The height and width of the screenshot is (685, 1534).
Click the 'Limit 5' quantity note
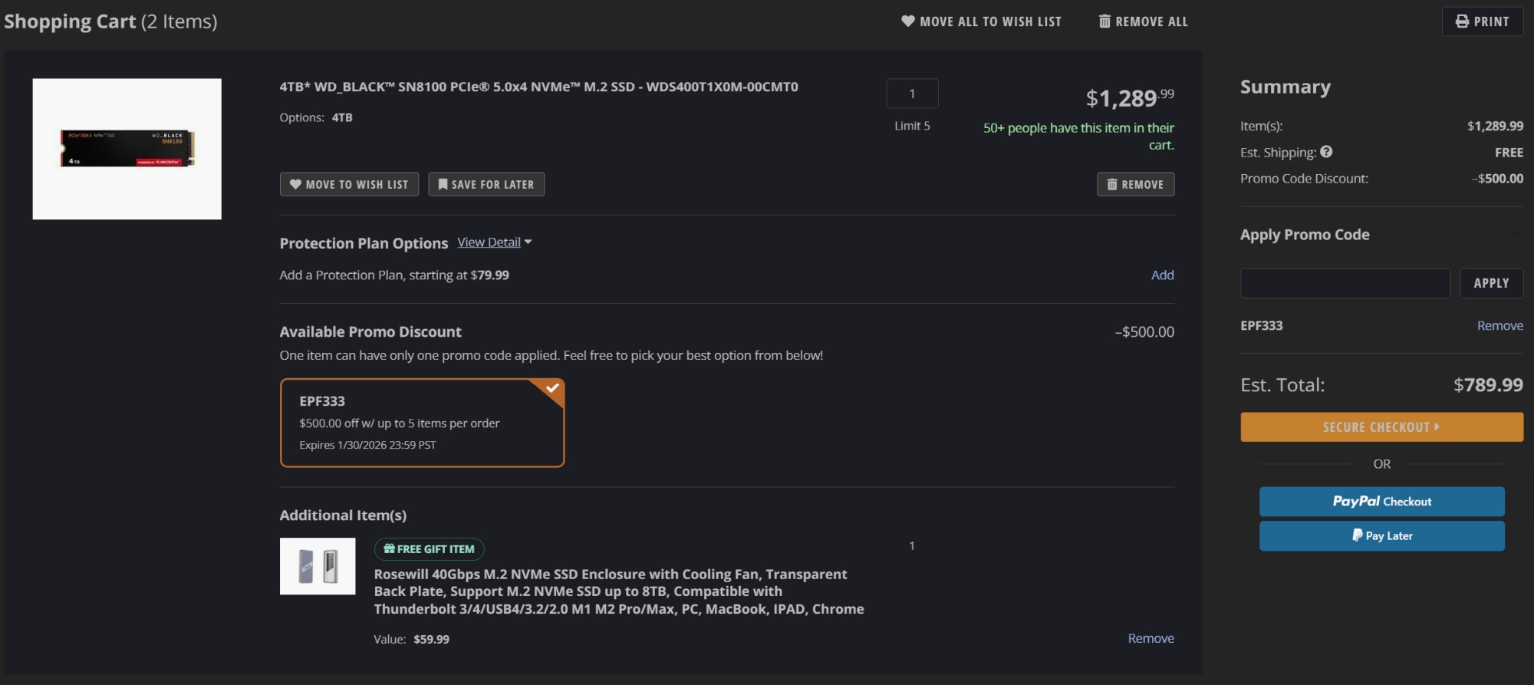912,126
